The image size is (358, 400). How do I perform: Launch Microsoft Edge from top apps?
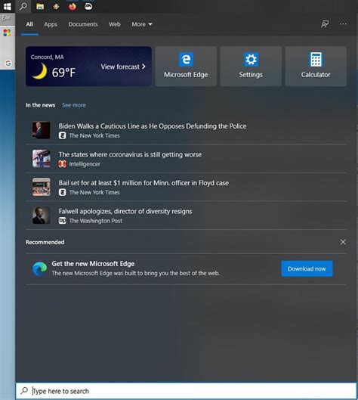[186, 66]
